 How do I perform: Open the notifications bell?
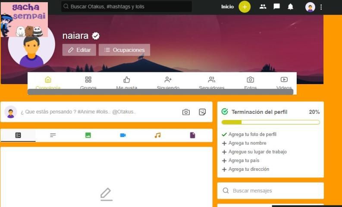(x=290, y=7)
